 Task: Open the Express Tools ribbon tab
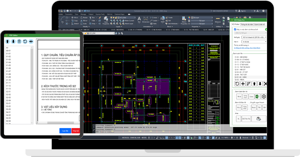point(100,14)
